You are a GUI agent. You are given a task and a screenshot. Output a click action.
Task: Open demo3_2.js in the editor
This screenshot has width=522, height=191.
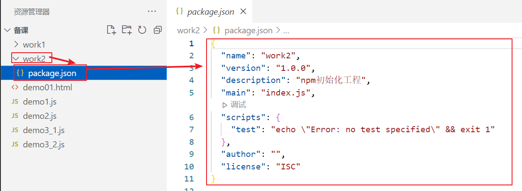tap(44, 144)
